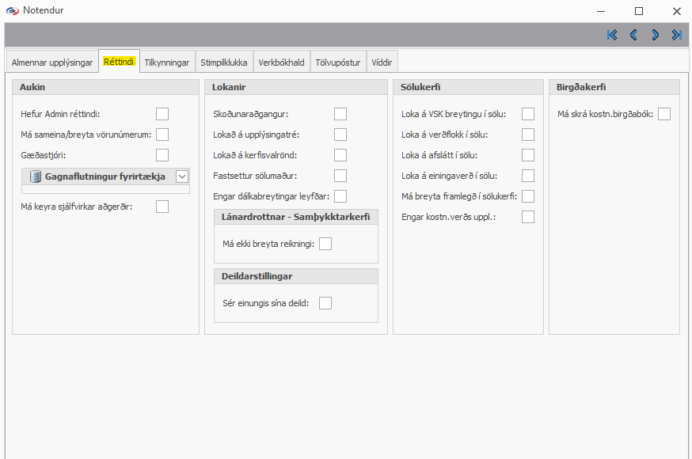Viewport: 692px width, 459px height.
Task: Click the Gagnaflutningur fyrirtækja database icon
Action: [35, 176]
